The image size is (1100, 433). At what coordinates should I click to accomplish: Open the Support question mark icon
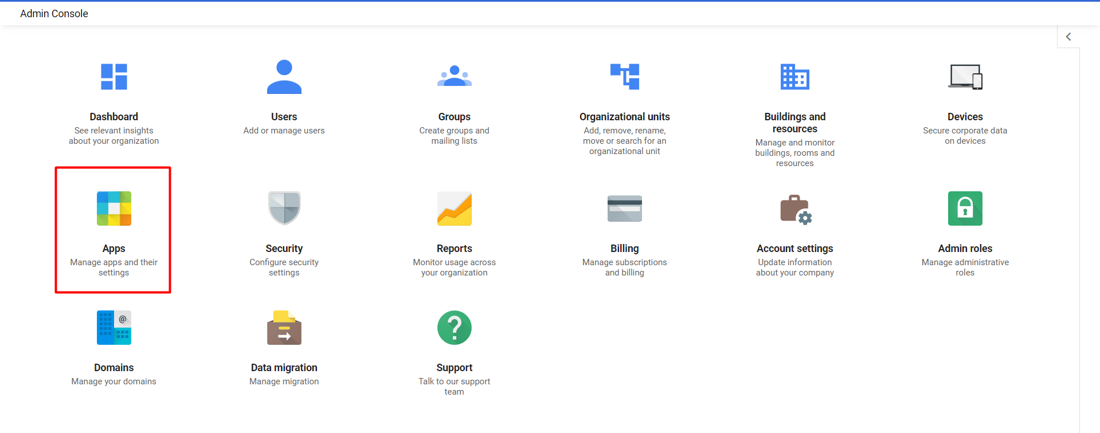coord(455,328)
